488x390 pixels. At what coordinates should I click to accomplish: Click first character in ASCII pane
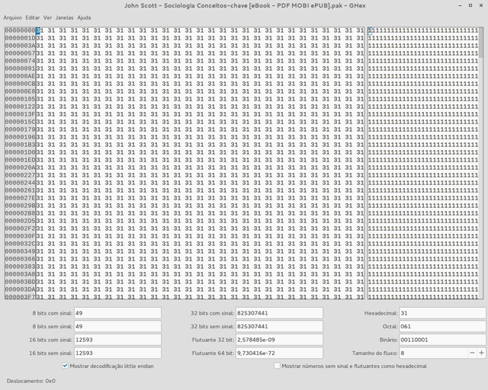coord(369,30)
